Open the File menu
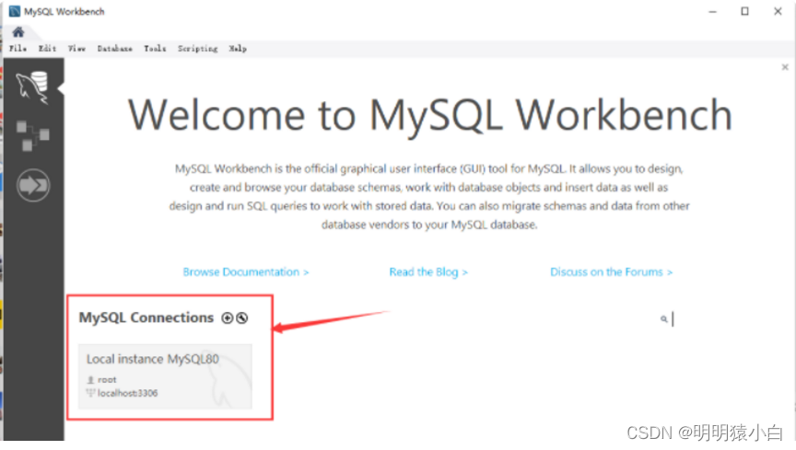 point(18,49)
